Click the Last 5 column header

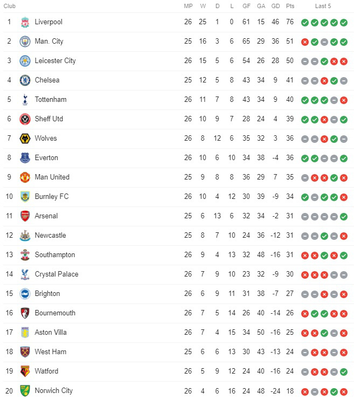(323, 6)
